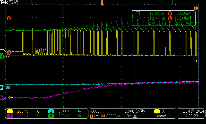Click the OUT channel label
The width and height of the screenshot is (206, 124).
click(9, 87)
